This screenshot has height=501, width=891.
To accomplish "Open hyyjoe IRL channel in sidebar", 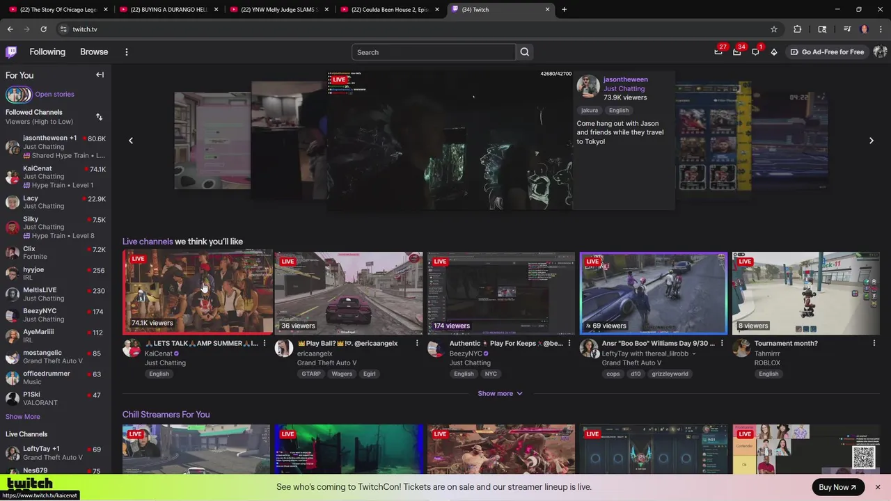I will [x=56, y=273].
